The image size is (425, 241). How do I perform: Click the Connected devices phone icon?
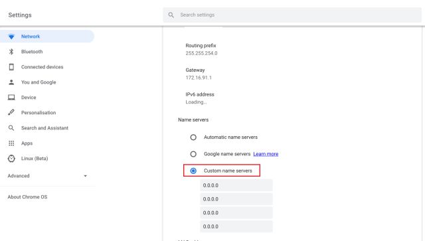point(11,67)
